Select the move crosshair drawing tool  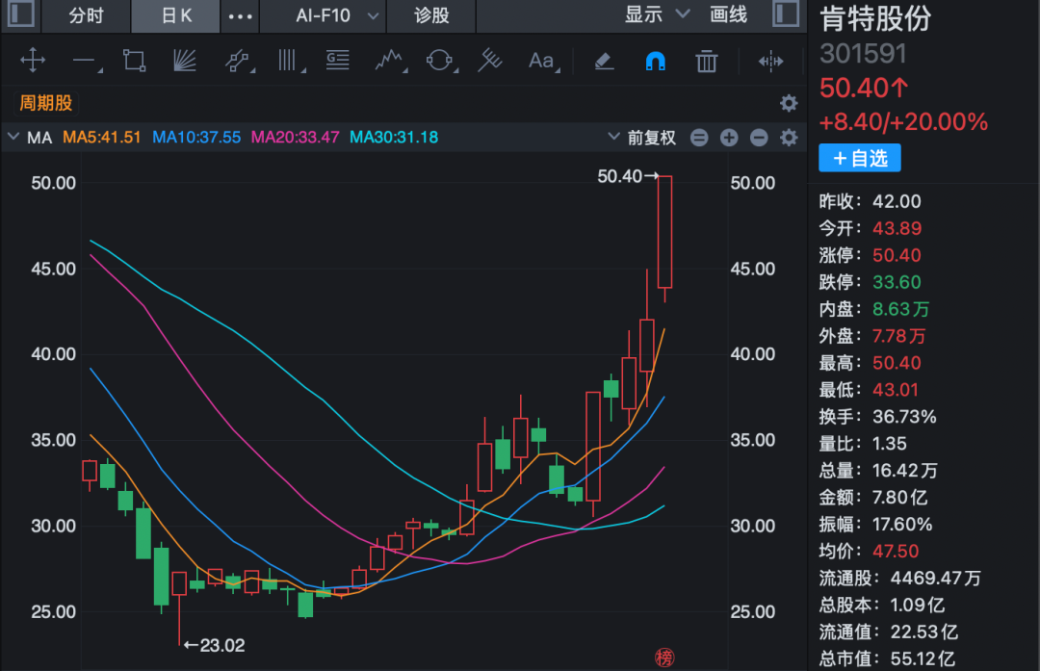(x=33, y=61)
